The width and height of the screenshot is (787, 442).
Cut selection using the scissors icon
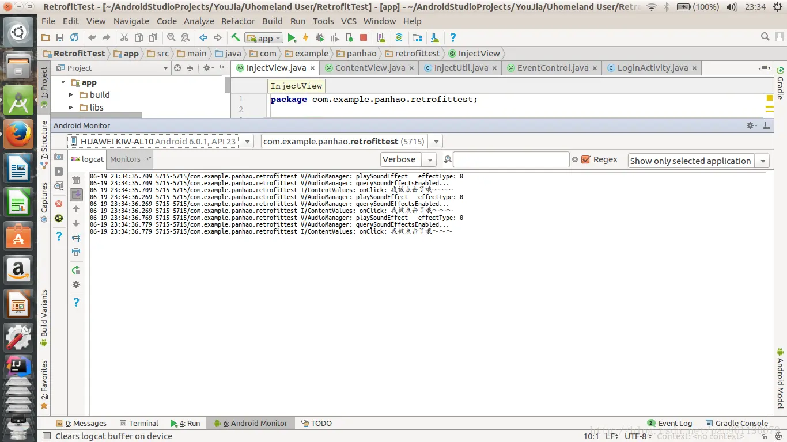[124, 37]
